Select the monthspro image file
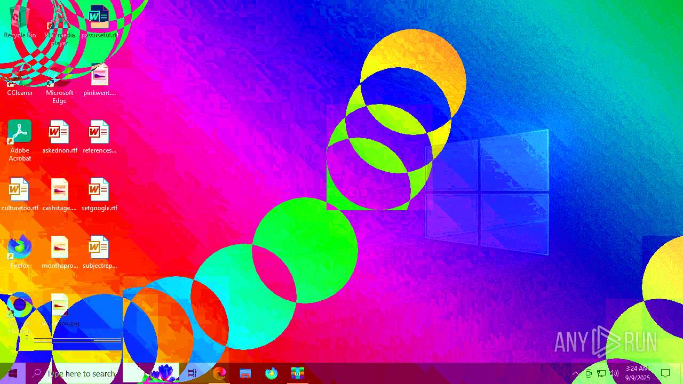683x384 pixels. (59, 252)
